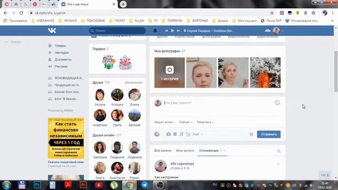Click Скачать пошаговый план ad link
Viewport: 338px width, 190px height.
pyautogui.click(x=66, y=162)
